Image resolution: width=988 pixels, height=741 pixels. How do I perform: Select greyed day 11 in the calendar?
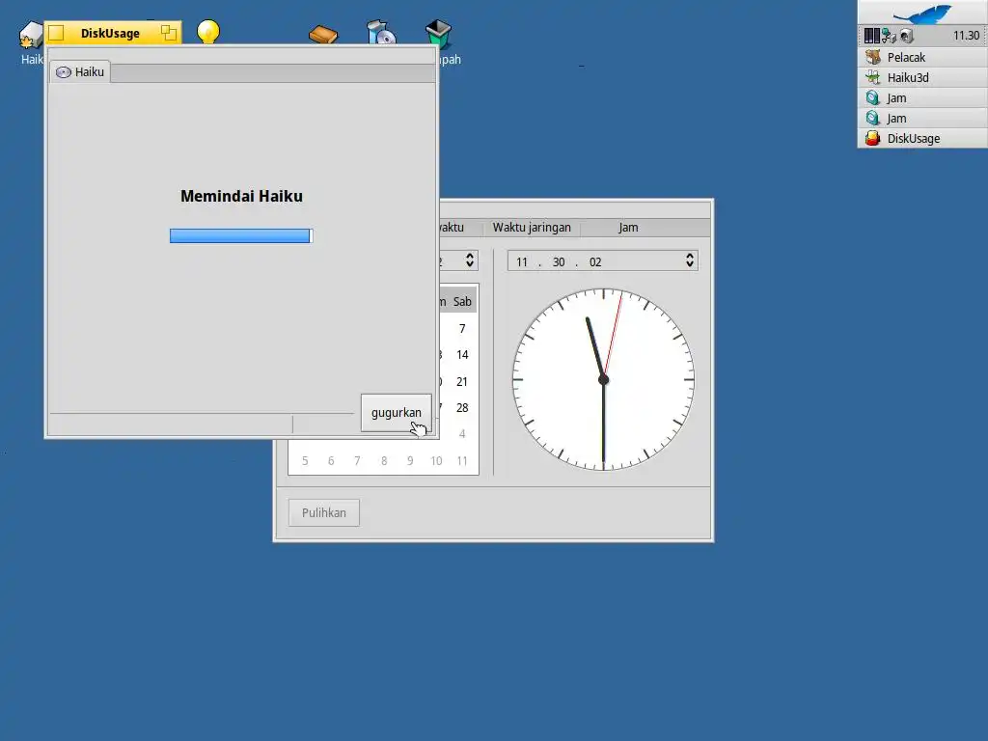462,461
